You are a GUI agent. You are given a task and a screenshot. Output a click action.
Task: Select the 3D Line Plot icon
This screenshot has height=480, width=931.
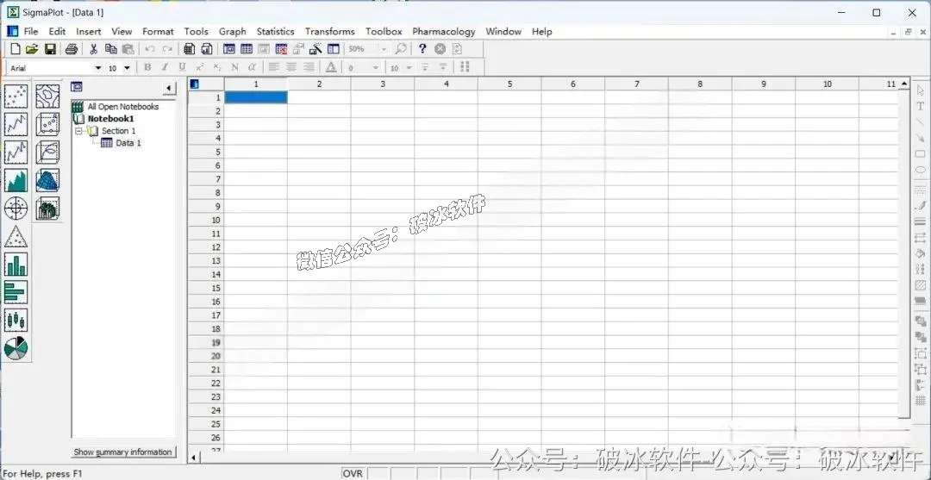pyautogui.click(x=47, y=153)
